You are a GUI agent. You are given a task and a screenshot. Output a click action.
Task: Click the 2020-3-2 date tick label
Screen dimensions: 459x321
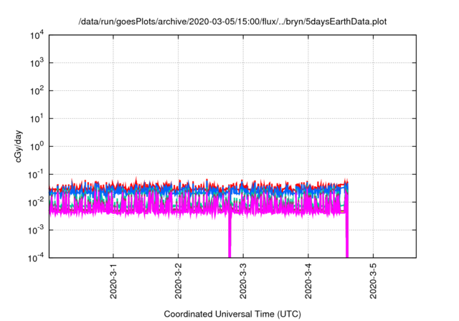(179, 281)
